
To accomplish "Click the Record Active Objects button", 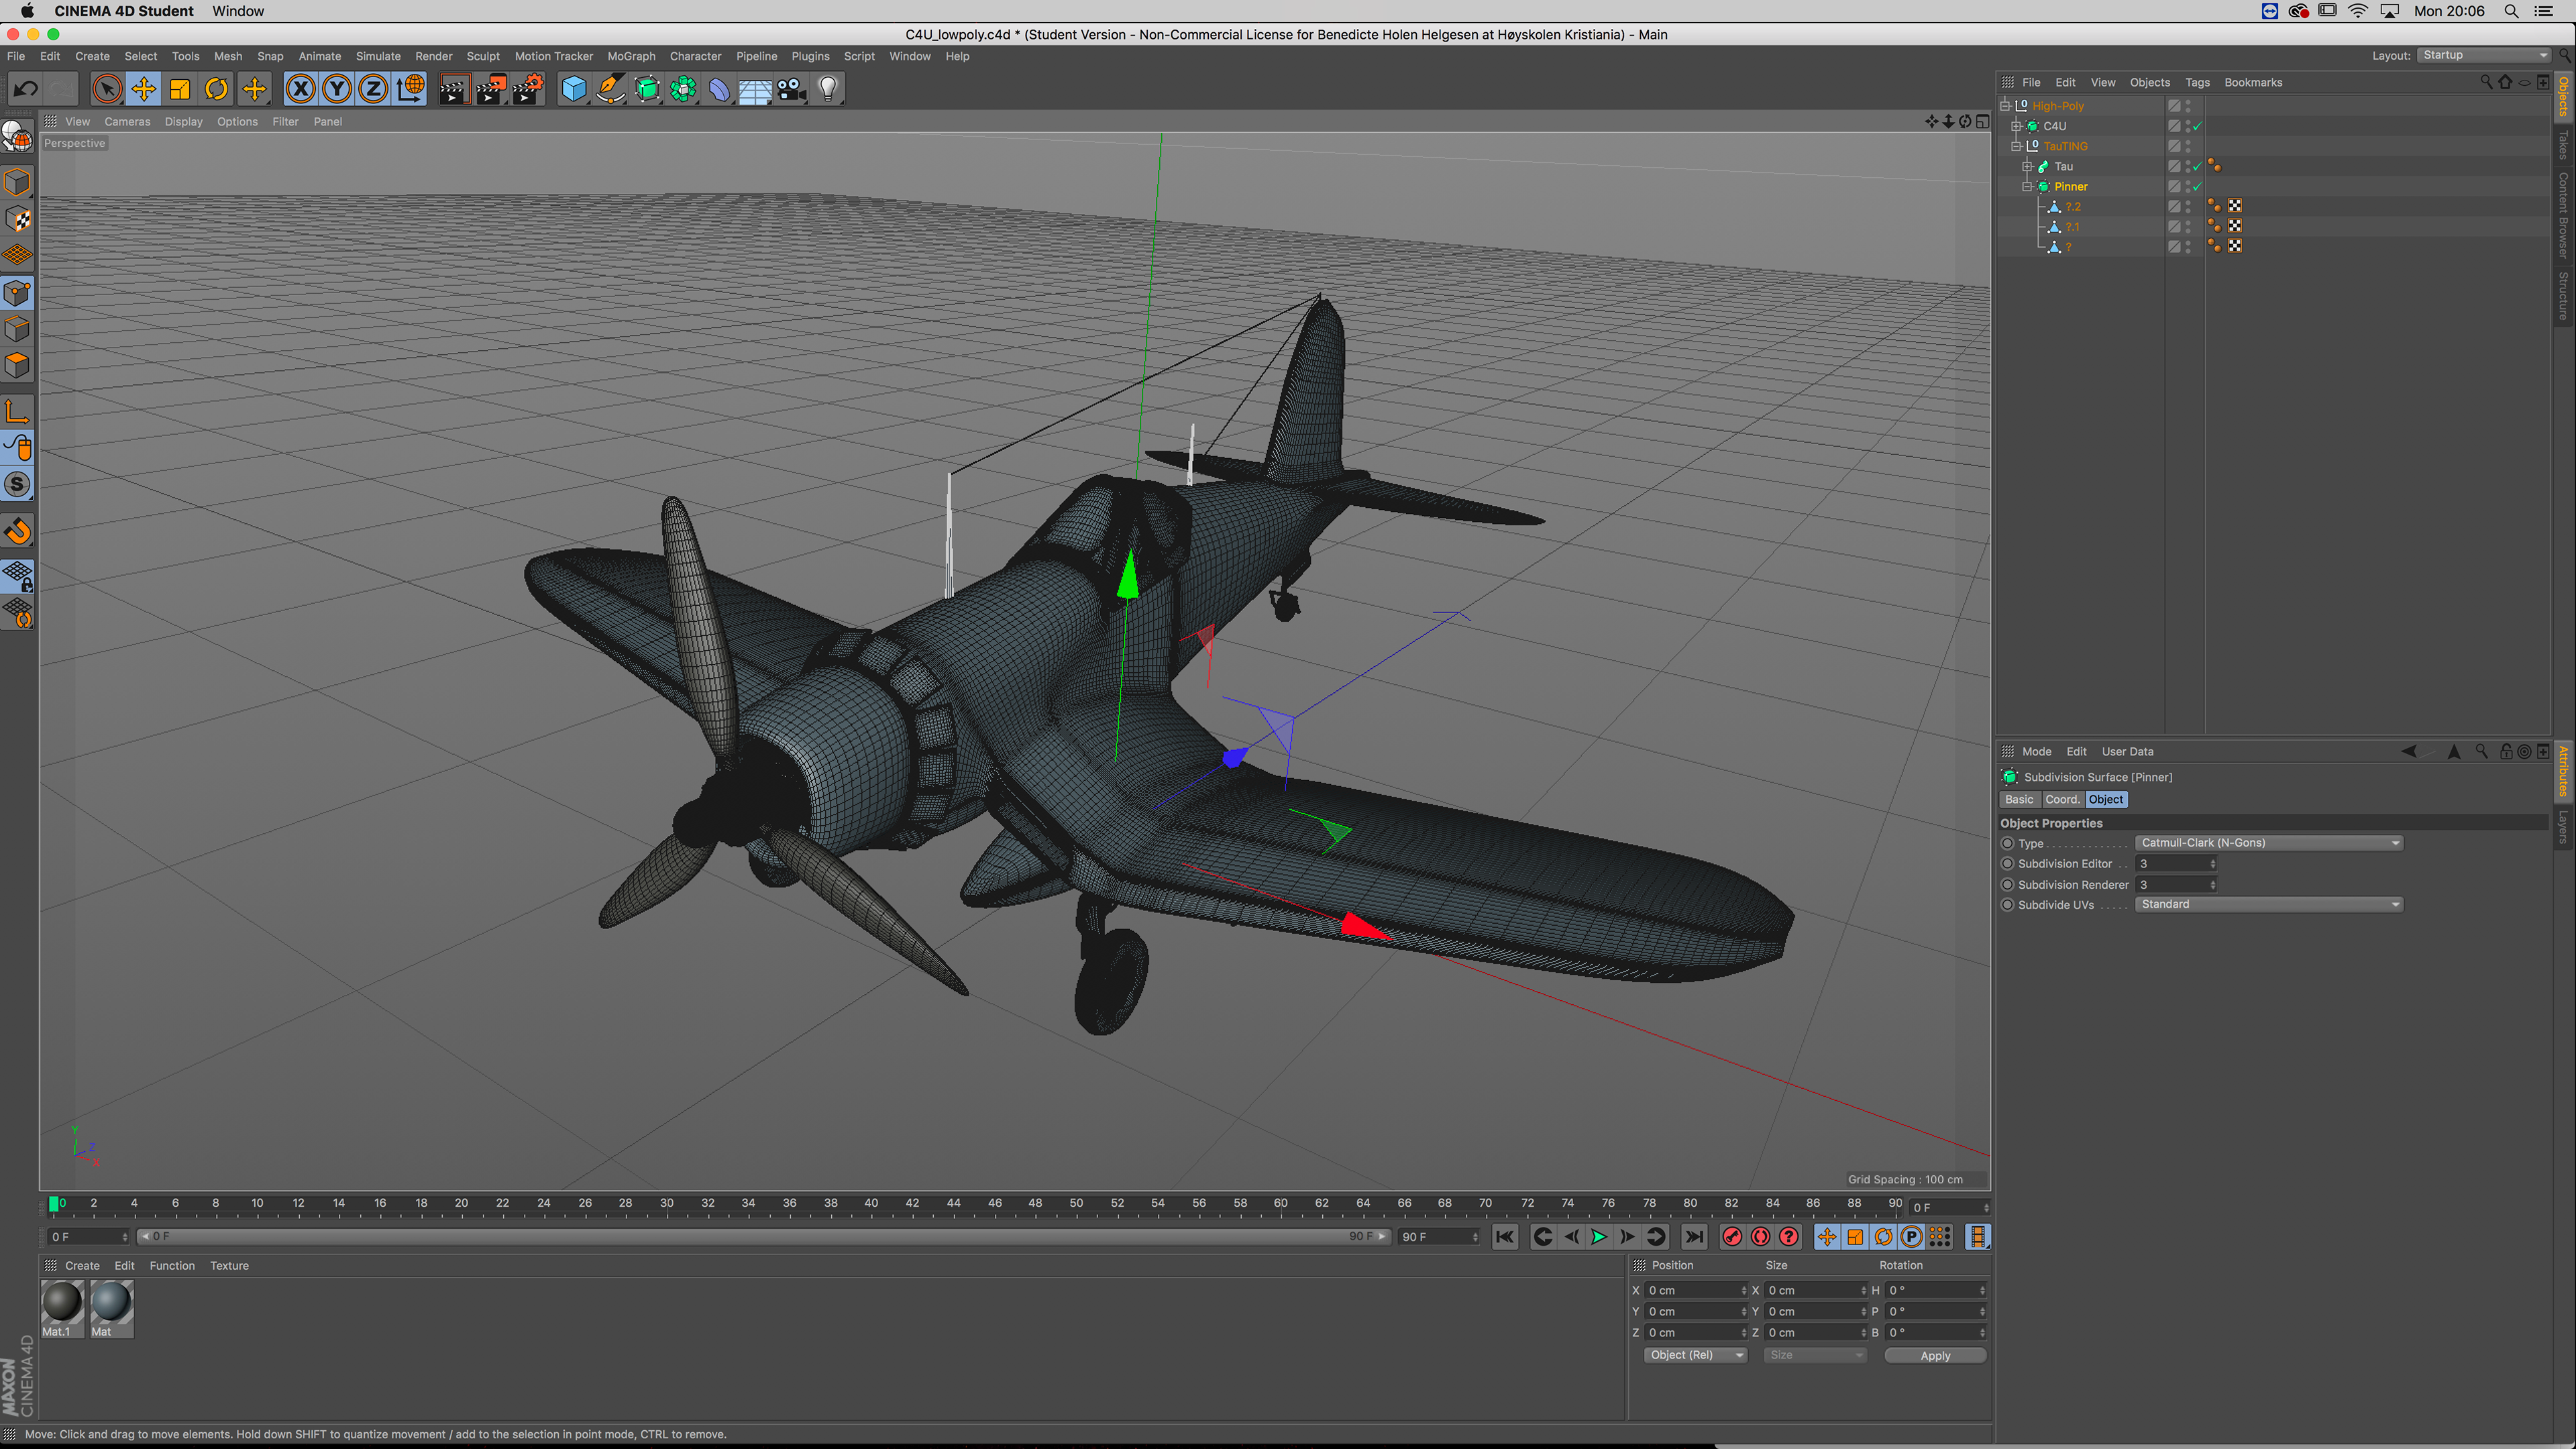I will 1732,1237.
